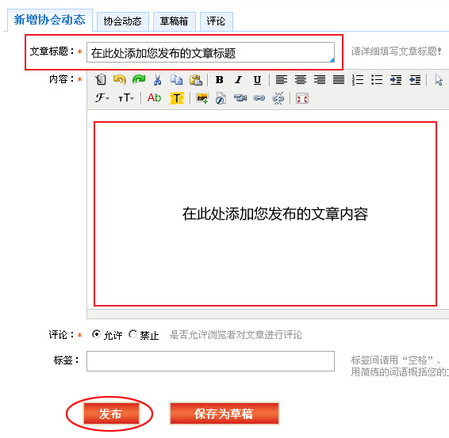Insert numbered list

(358, 80)
